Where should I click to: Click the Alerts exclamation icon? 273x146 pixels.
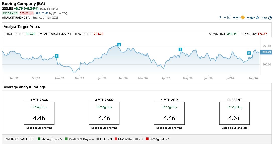[243, 17]
